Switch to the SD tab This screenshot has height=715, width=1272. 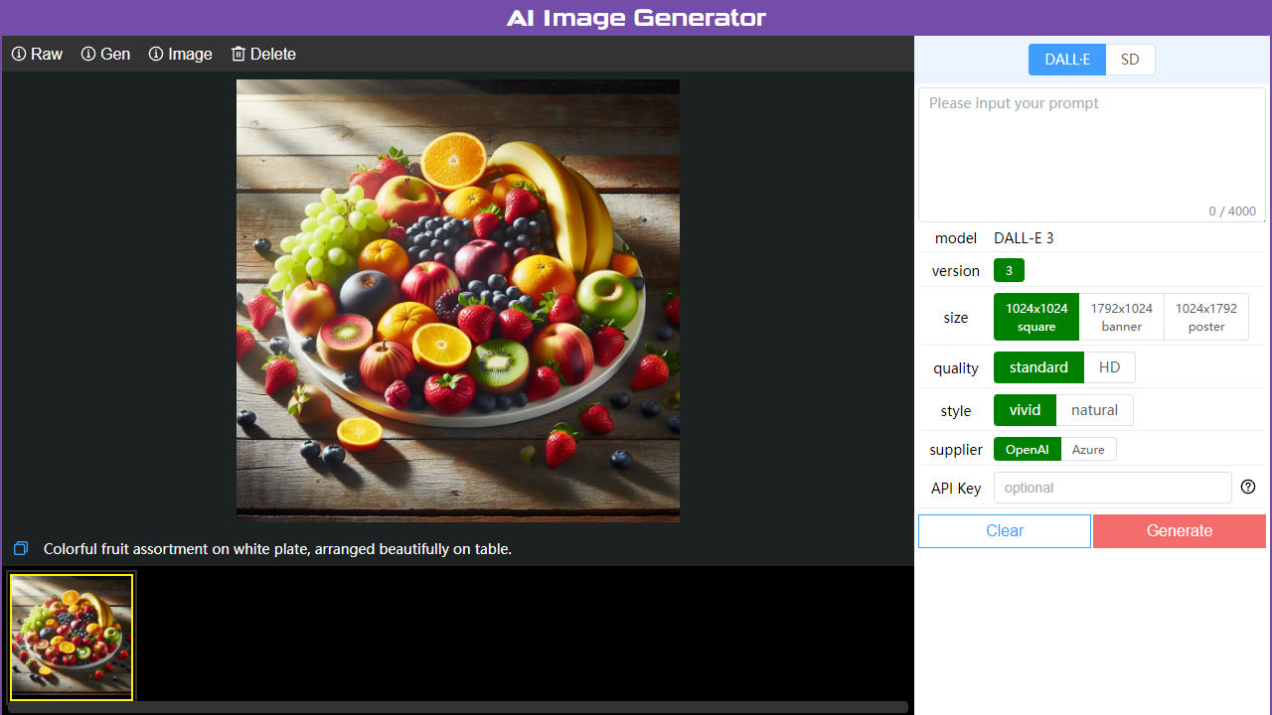click(1130, 59)
